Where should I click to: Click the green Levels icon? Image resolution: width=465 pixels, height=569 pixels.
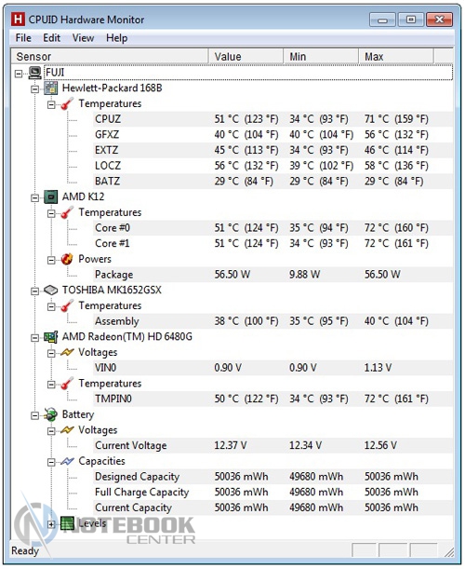(x=67, y=523)
